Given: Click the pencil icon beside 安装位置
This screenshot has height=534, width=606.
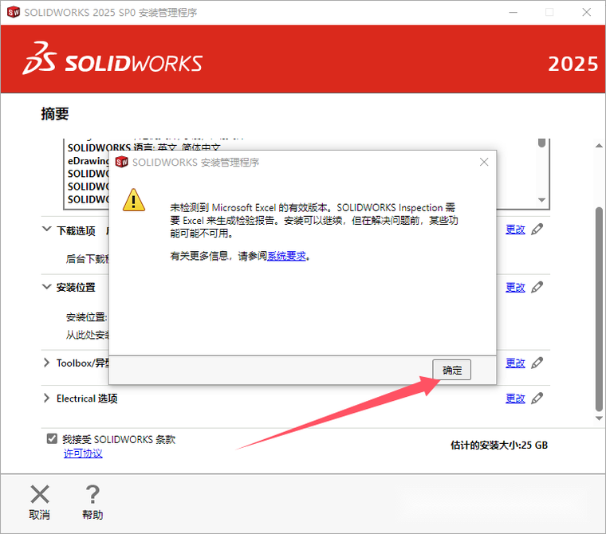Looking at the screenshot, I should 537,287.
